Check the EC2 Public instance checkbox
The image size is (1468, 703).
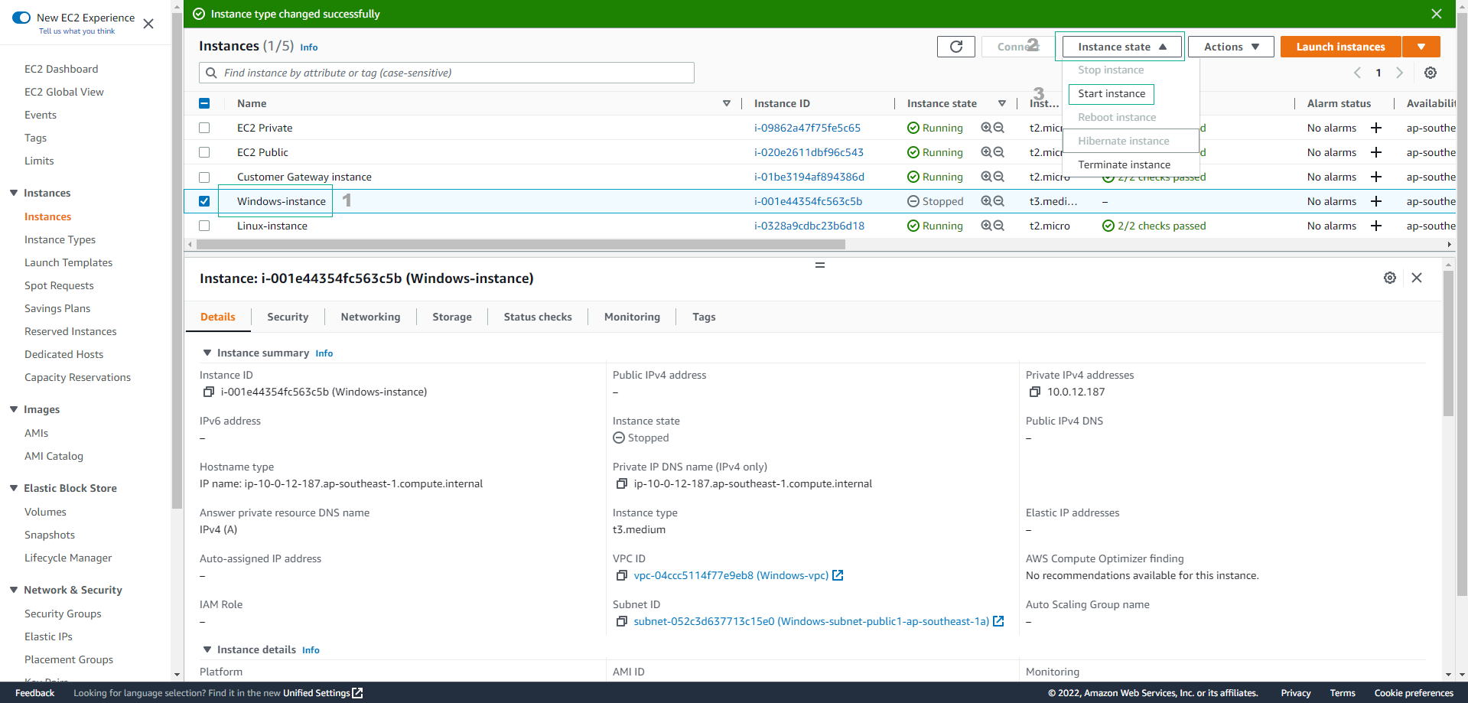(204, 152)
